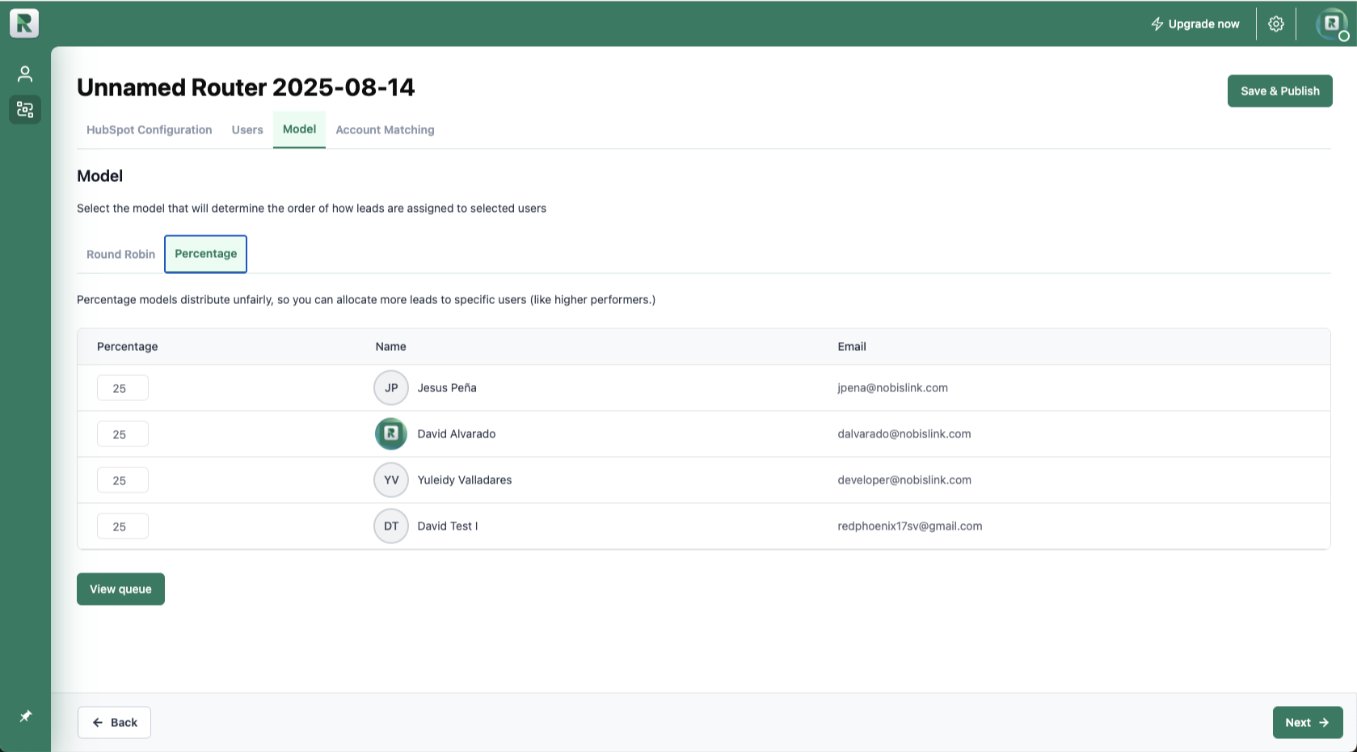Click the Email column header
The width and height of the screenshot is (1357, 752).
(x=852, y=347)
